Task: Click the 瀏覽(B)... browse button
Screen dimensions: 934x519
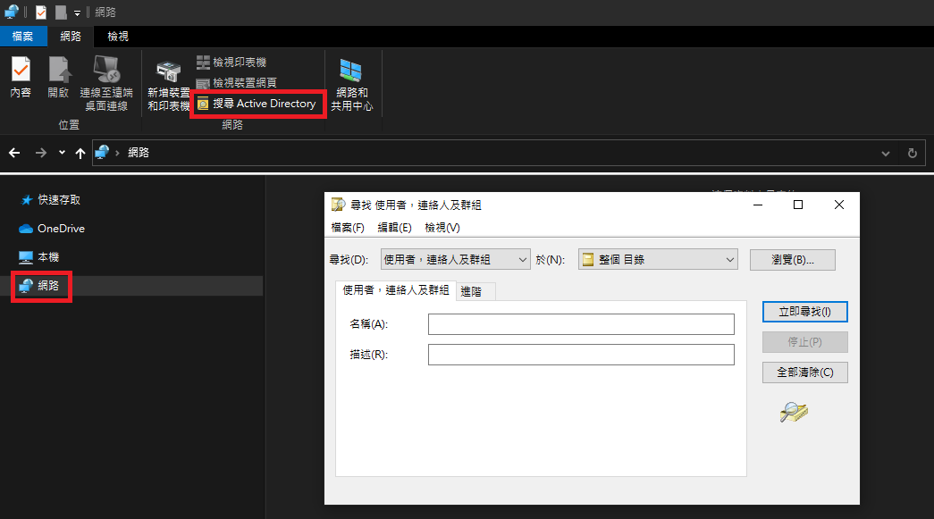Action: coord(792,260)
